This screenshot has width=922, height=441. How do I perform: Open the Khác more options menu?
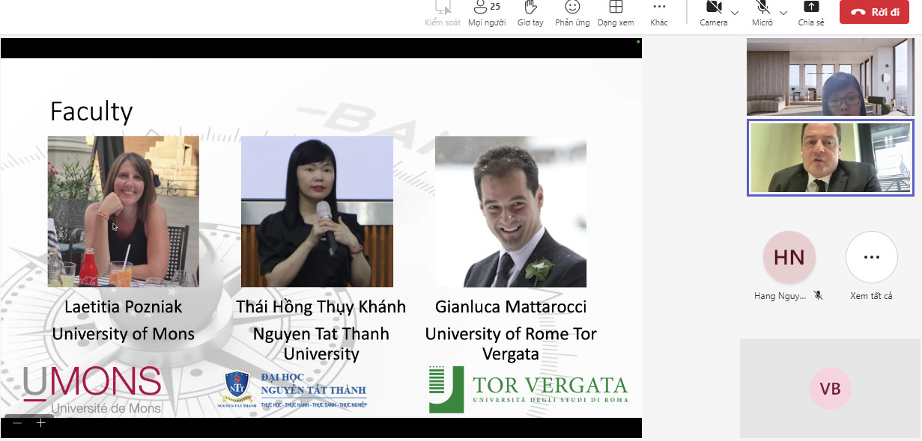point(659,13)
